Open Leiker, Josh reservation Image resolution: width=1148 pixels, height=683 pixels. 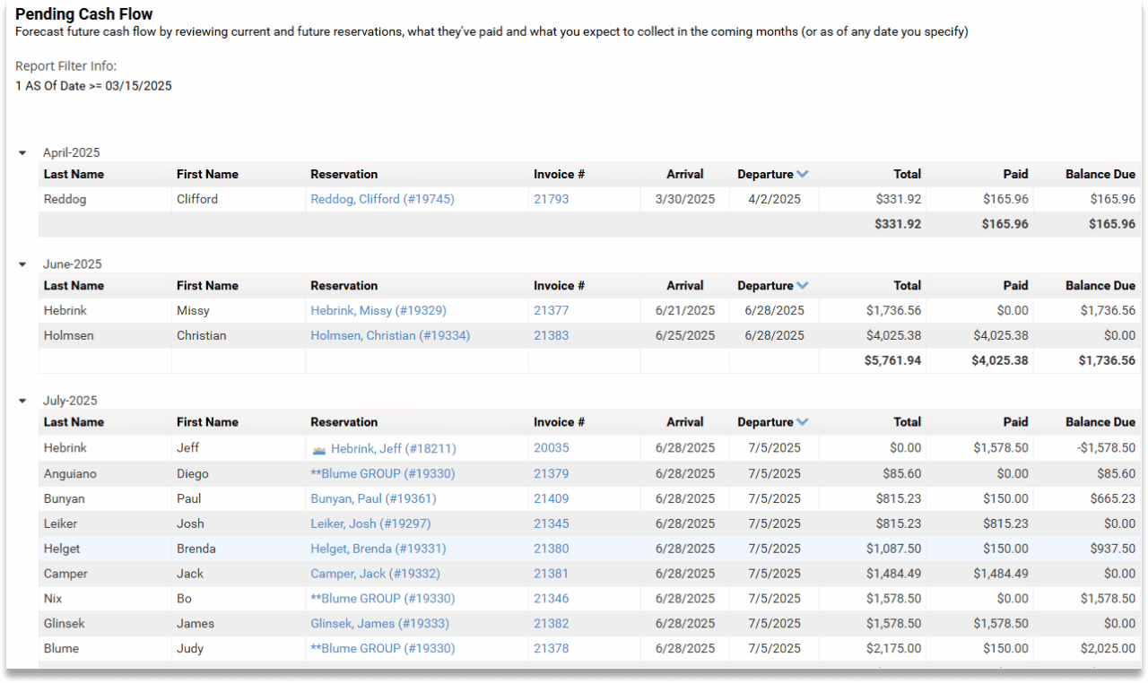pyautogui.click(x=371, y=523)
